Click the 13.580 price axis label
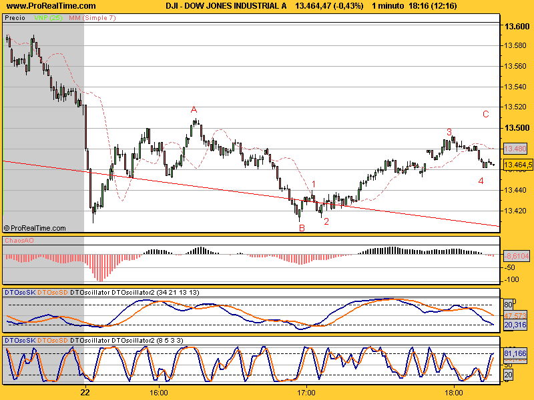 [x=515, y=45]
